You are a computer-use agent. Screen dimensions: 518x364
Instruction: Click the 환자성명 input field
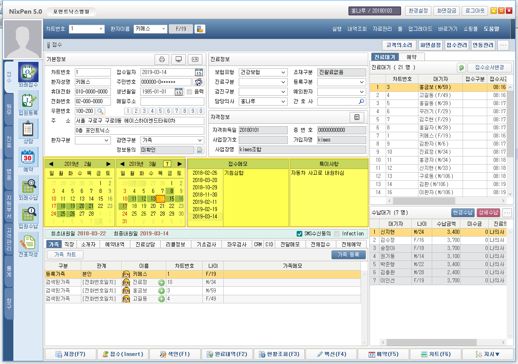pyautogui.click(x=93, y=82)
